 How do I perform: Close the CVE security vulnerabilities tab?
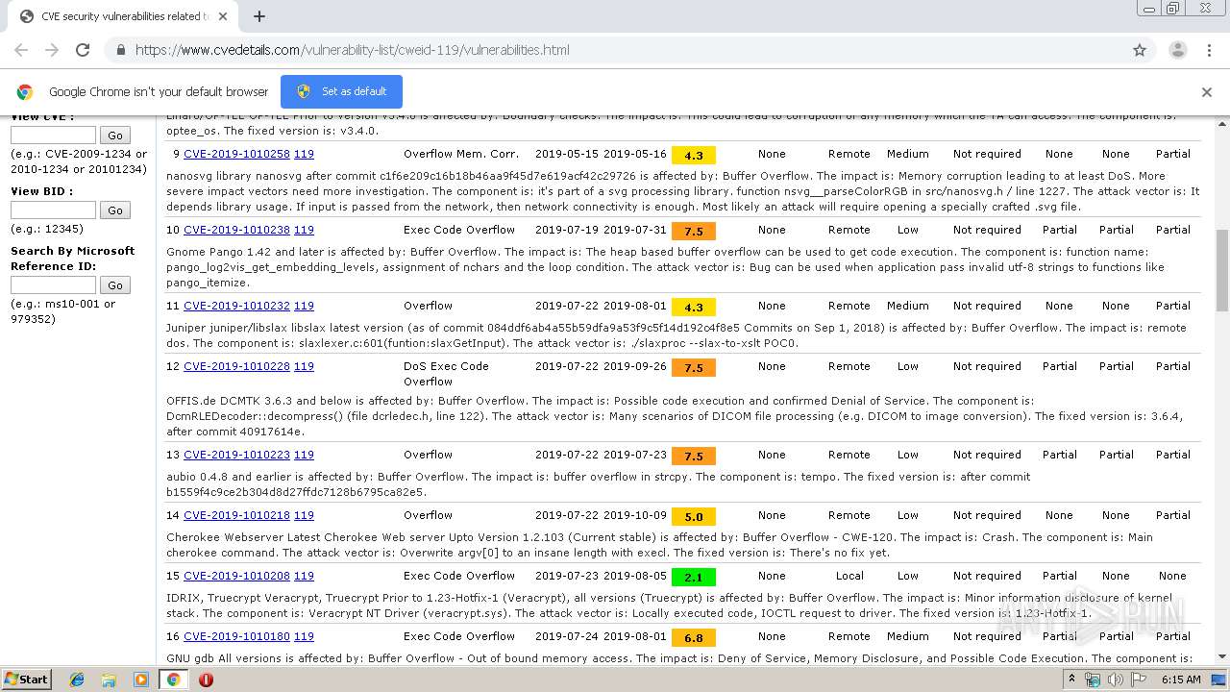(222, 16)
